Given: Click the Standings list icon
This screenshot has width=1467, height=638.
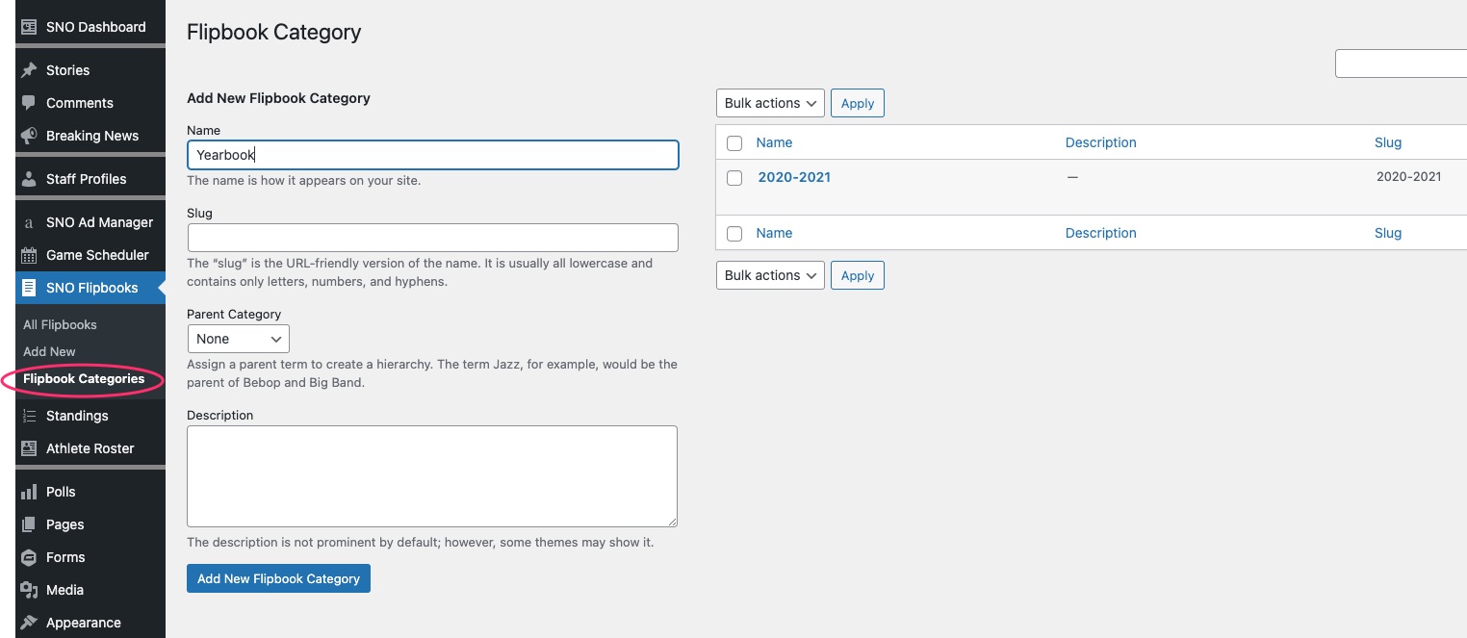Looking at the screenshot, I should (x=29, y=416).
